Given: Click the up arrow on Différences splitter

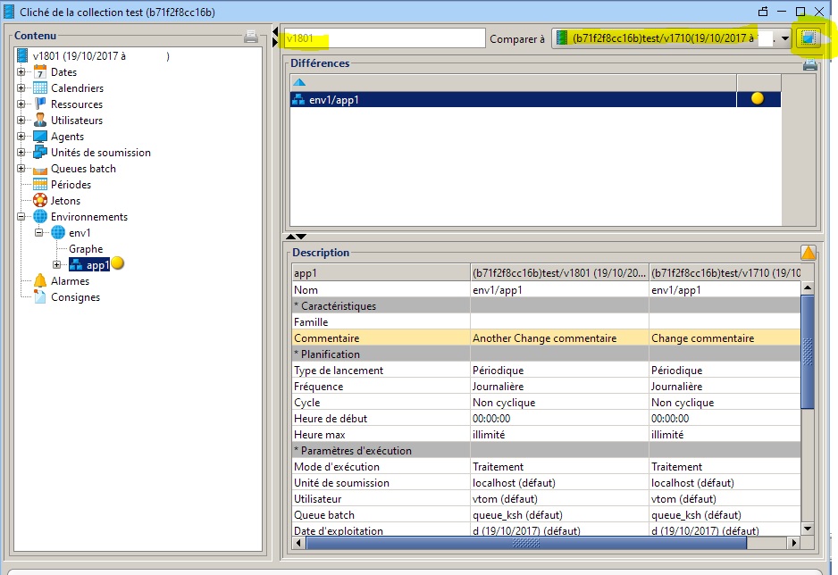Looking at the screenshot, I should coord(290,237).
